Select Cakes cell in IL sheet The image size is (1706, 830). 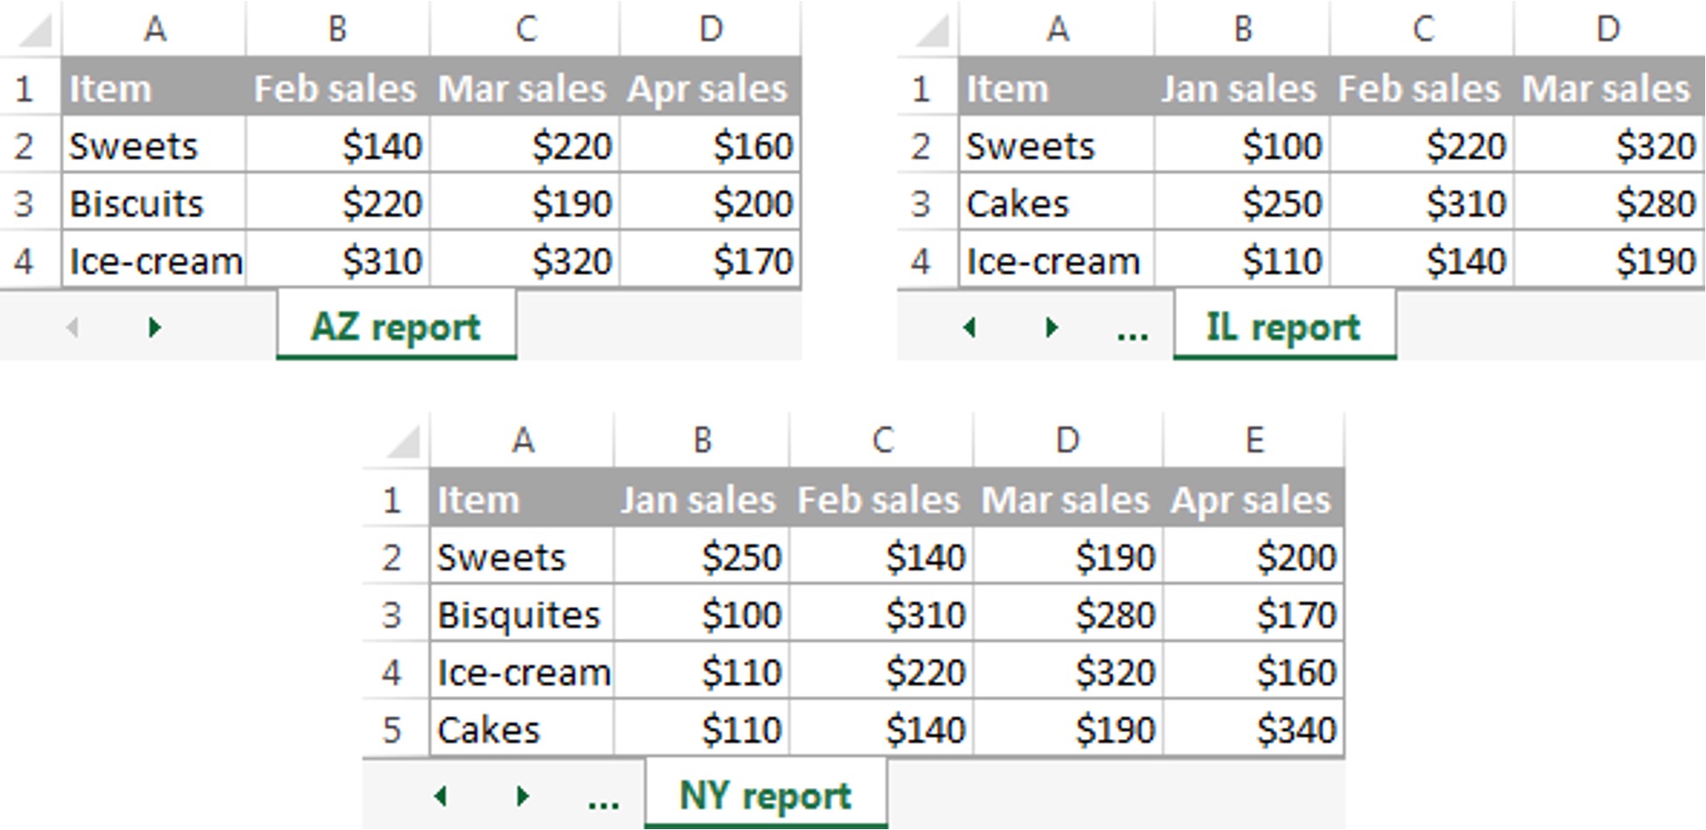click(1055, 204)
